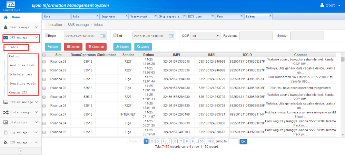Check the INTERNET sender row checkbox

(44, 115)
